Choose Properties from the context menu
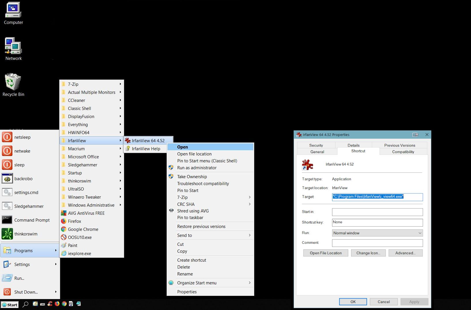This screenshot has width=471, height=310. coord(187,292)
